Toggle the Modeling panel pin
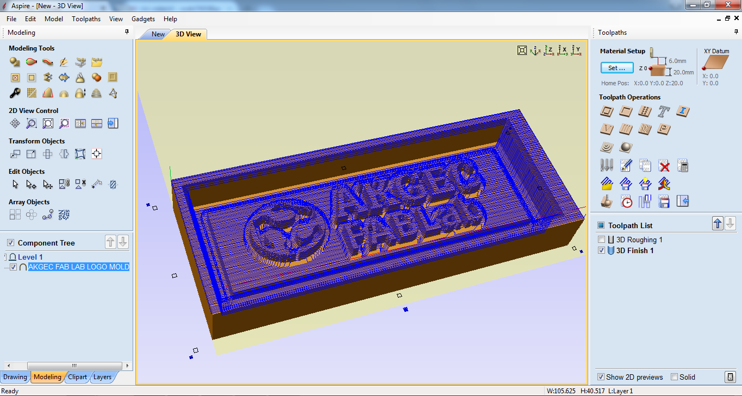The height and width of the screenshot is (396, 742). [127, 33]
